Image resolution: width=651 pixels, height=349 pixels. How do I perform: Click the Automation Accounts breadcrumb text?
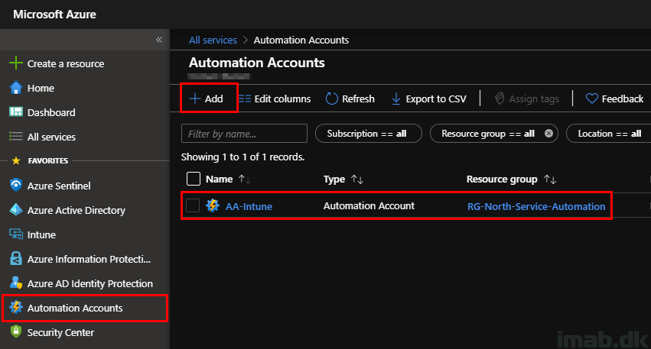tap(301, 40)
